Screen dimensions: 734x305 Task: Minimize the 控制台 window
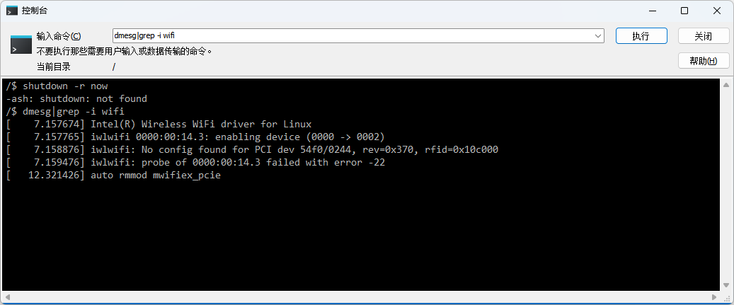652,11
